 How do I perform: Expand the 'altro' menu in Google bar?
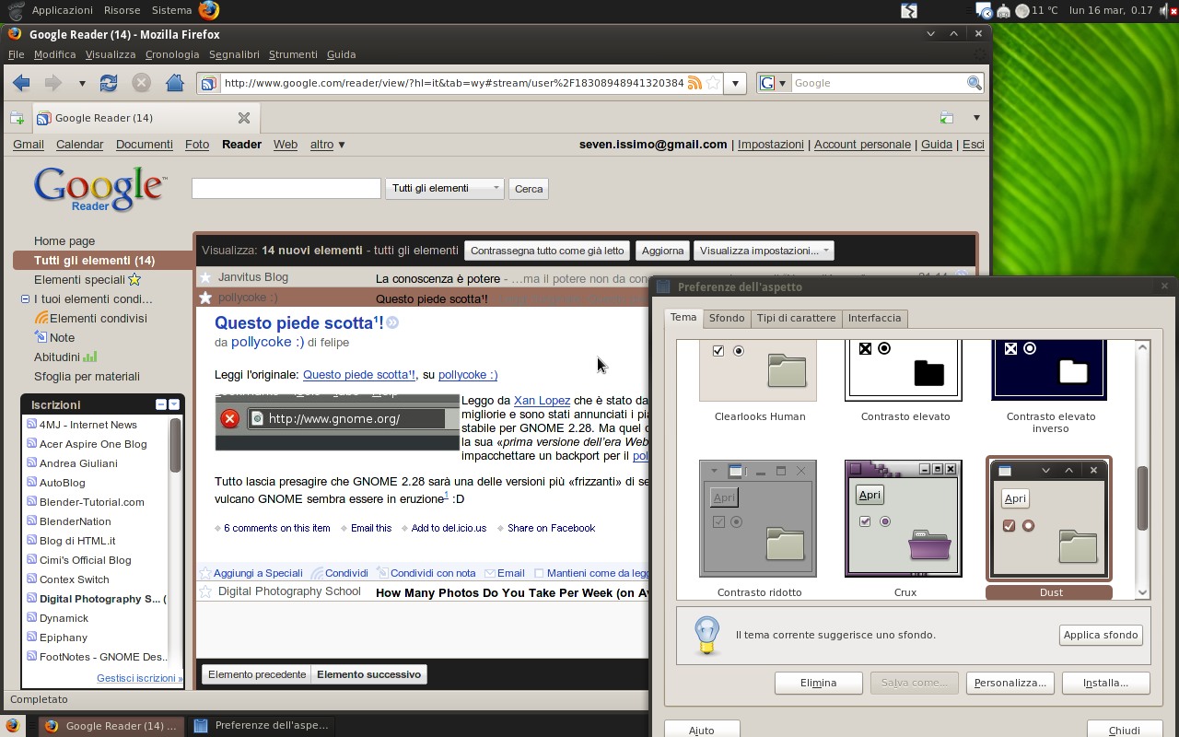click(x=327, y=145)
